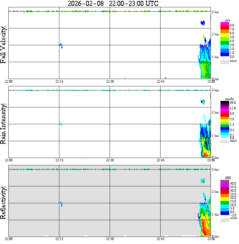
Task: Select the magenta swatch in the m/s legend
Action: click(225, 24)
